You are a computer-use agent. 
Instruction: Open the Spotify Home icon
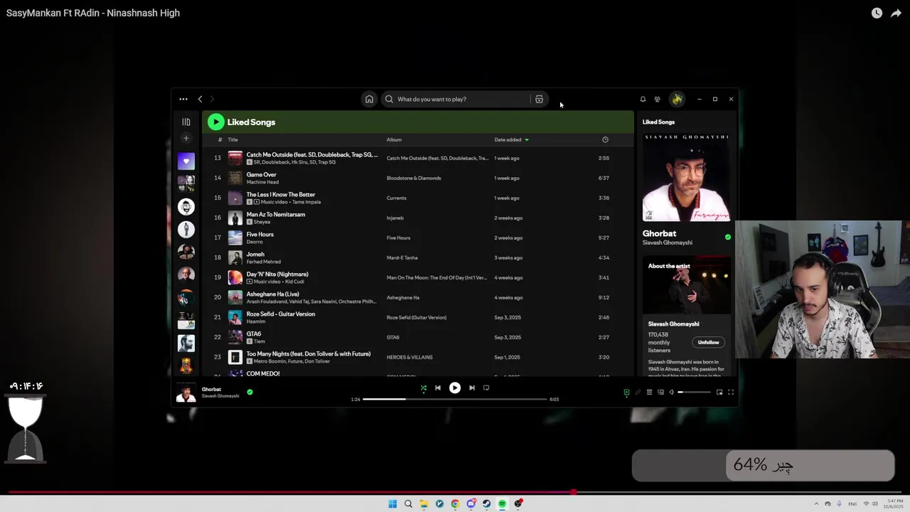click(369, 99)
